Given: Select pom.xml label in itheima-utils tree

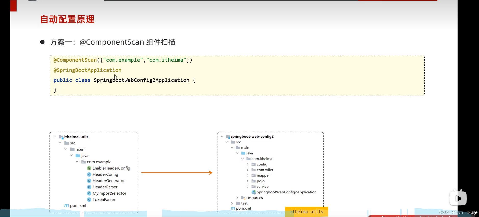Looking at the screenshot, I should [78, 206].
